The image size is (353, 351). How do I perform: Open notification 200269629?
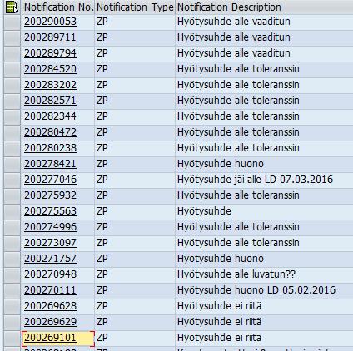click(x=50, y=322)
